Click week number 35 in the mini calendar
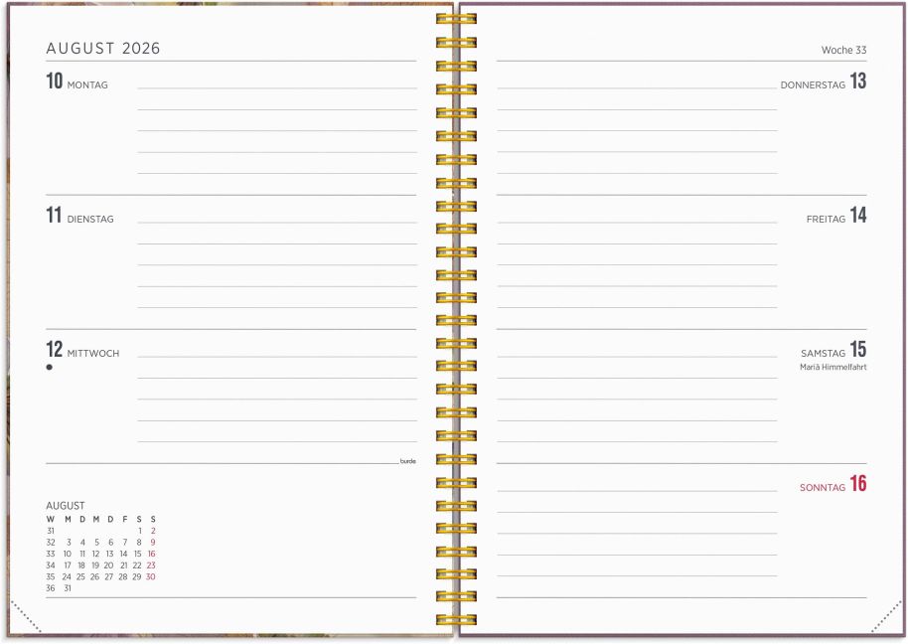 pyautogui.click(x=51, y=577)
